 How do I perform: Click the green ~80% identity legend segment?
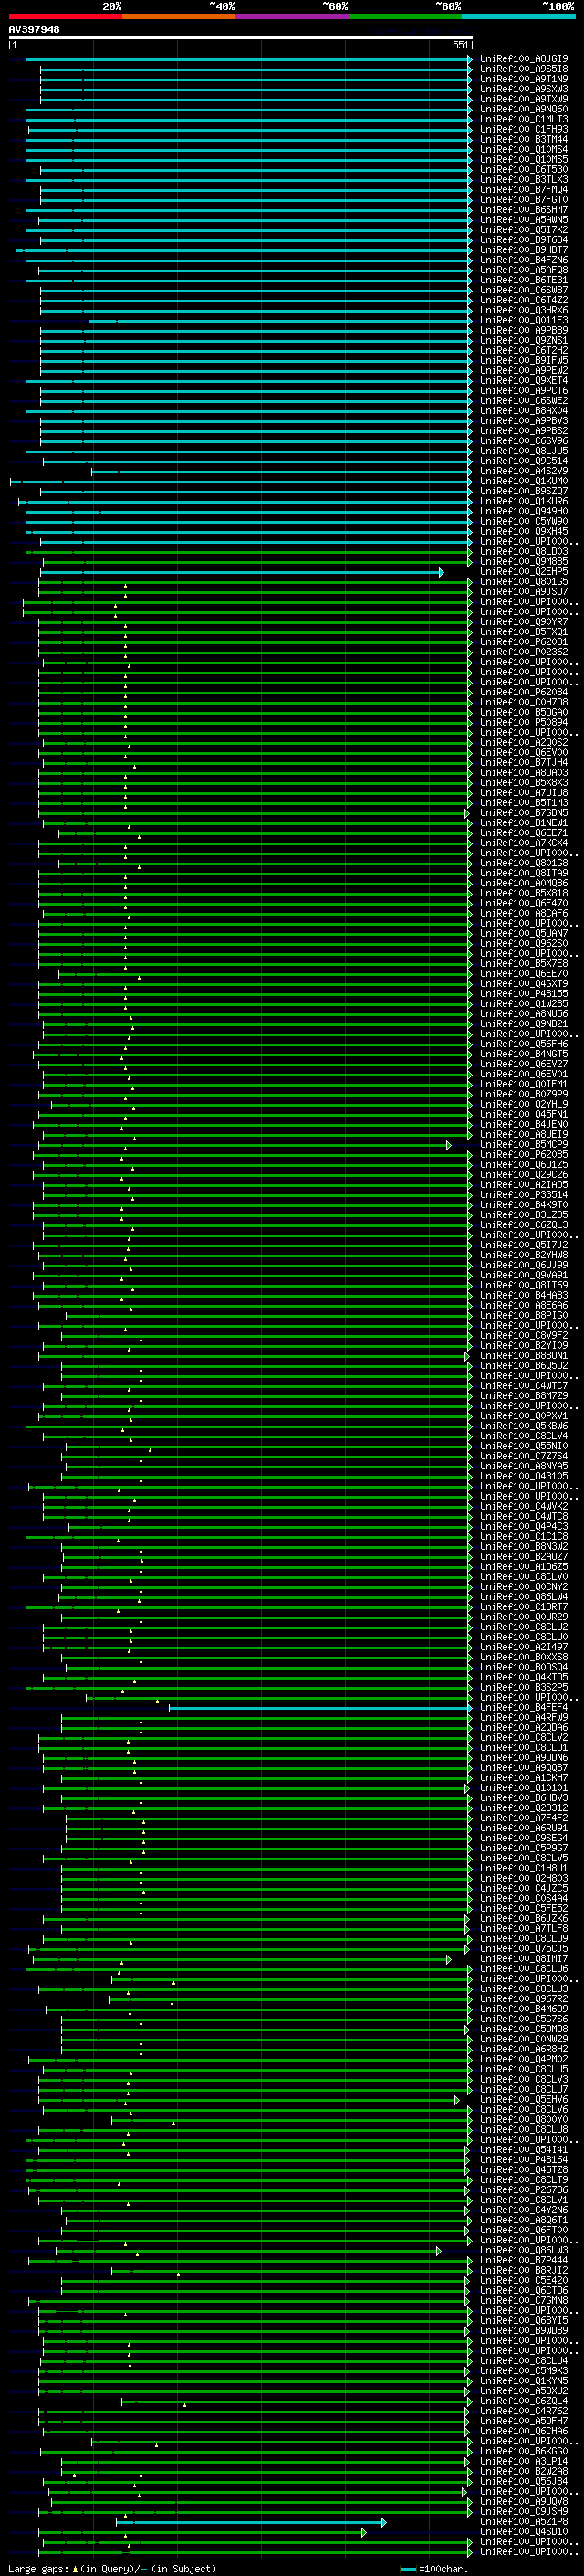click(405, 16)
